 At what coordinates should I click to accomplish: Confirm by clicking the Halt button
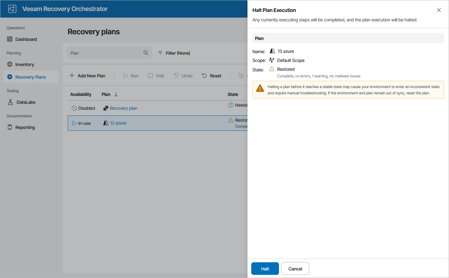tap(265, 269)
